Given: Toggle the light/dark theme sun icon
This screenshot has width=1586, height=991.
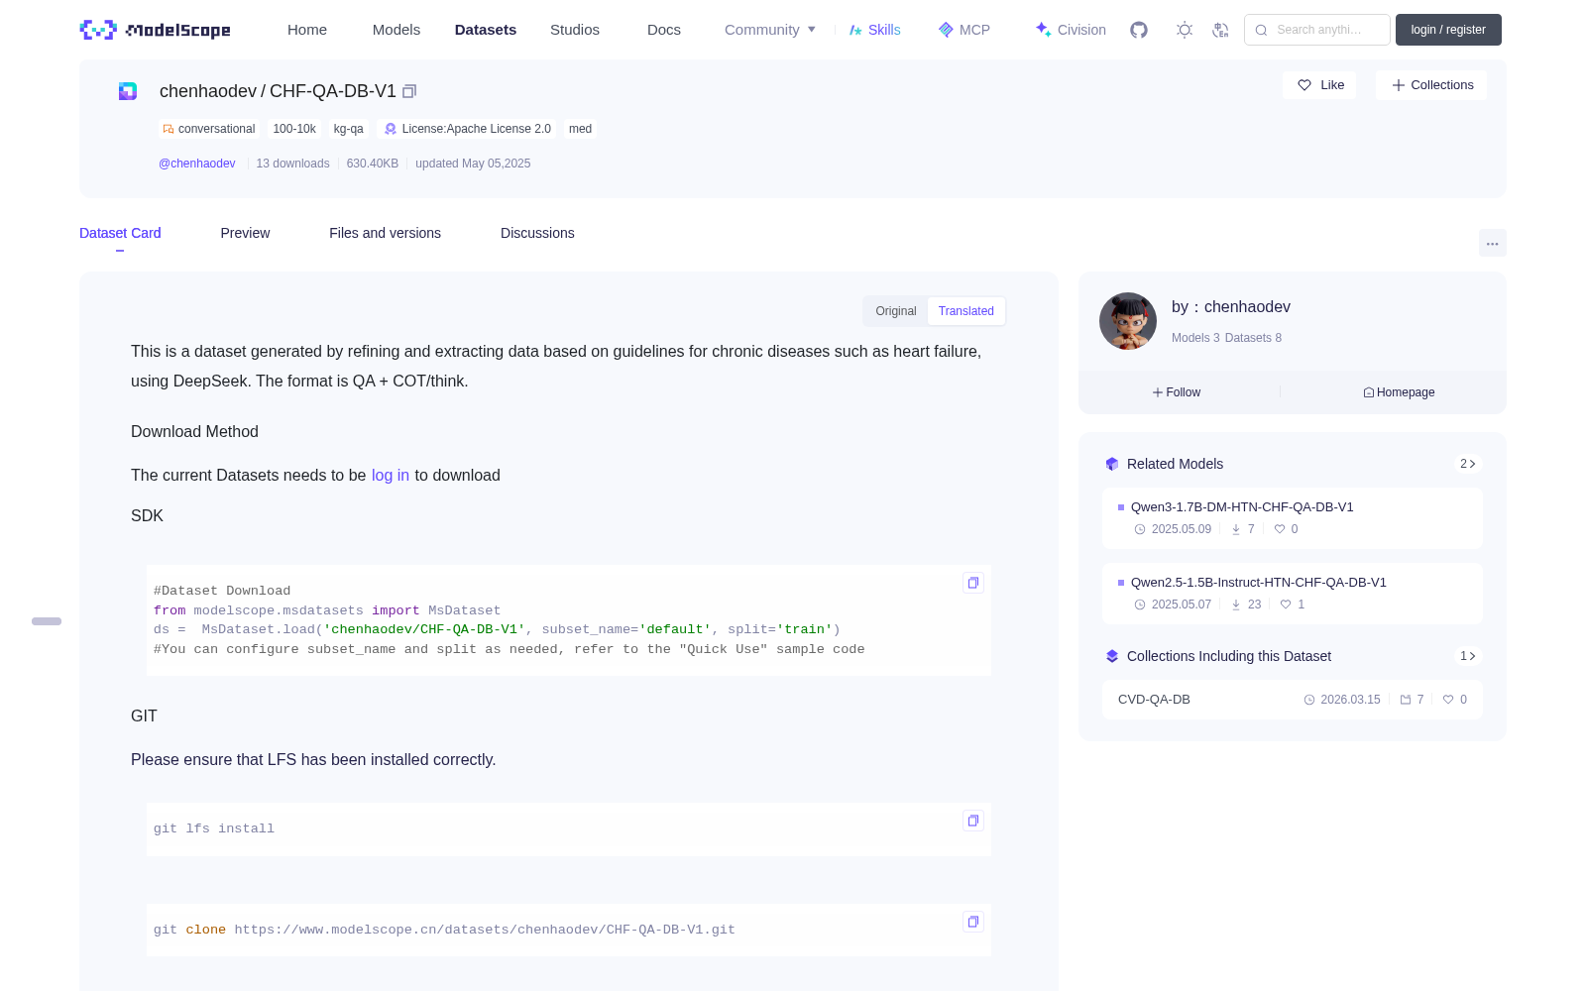Looking at the screenshot, I should pos(1185,30).
